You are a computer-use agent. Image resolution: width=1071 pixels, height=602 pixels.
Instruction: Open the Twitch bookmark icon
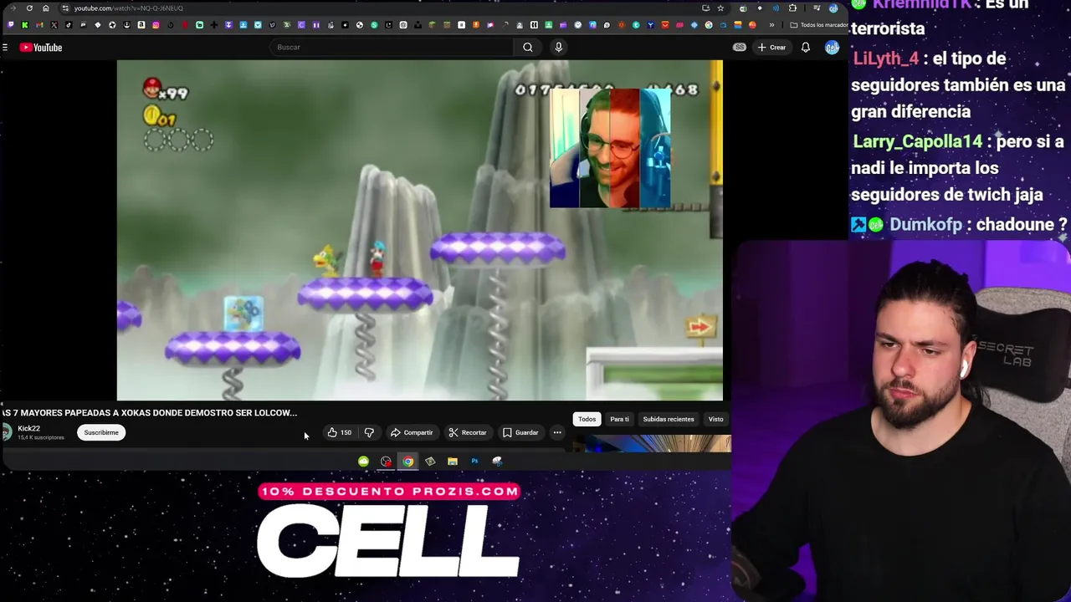(x=11, y=25)
